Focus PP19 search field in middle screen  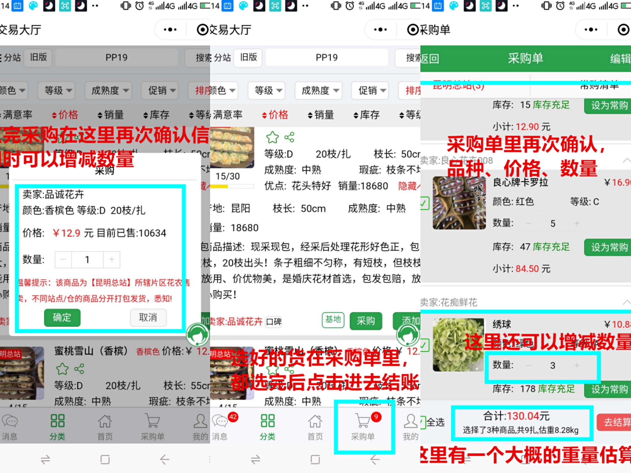326,58
